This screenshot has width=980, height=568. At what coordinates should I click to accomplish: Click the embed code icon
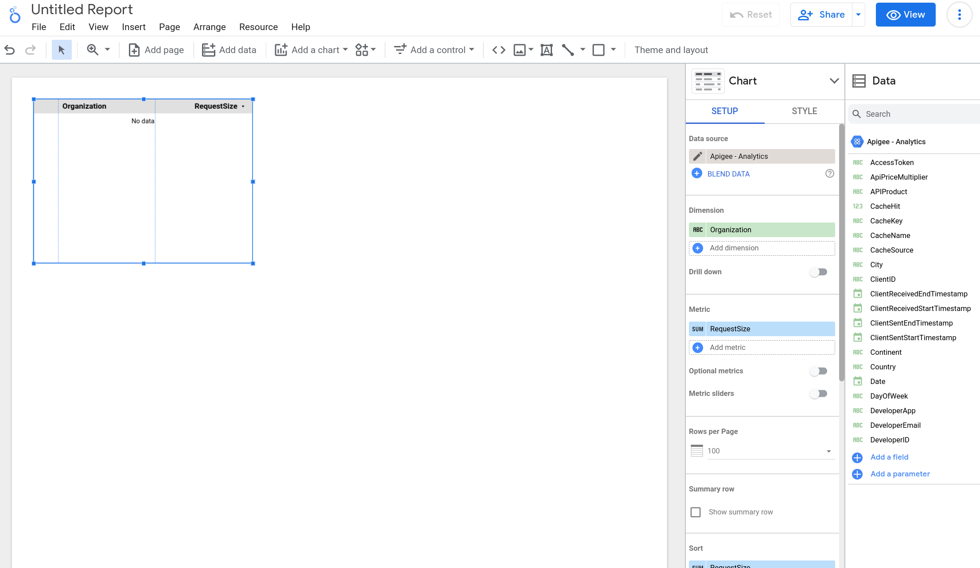498,50
